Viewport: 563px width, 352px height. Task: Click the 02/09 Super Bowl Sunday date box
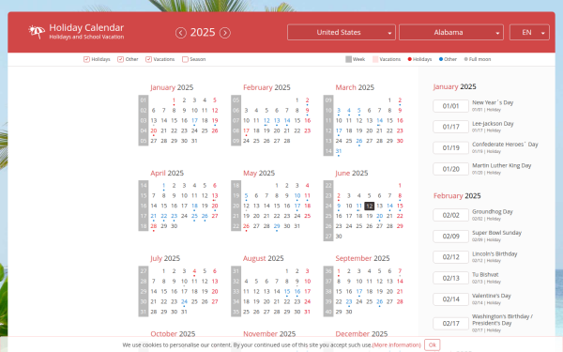450,236
